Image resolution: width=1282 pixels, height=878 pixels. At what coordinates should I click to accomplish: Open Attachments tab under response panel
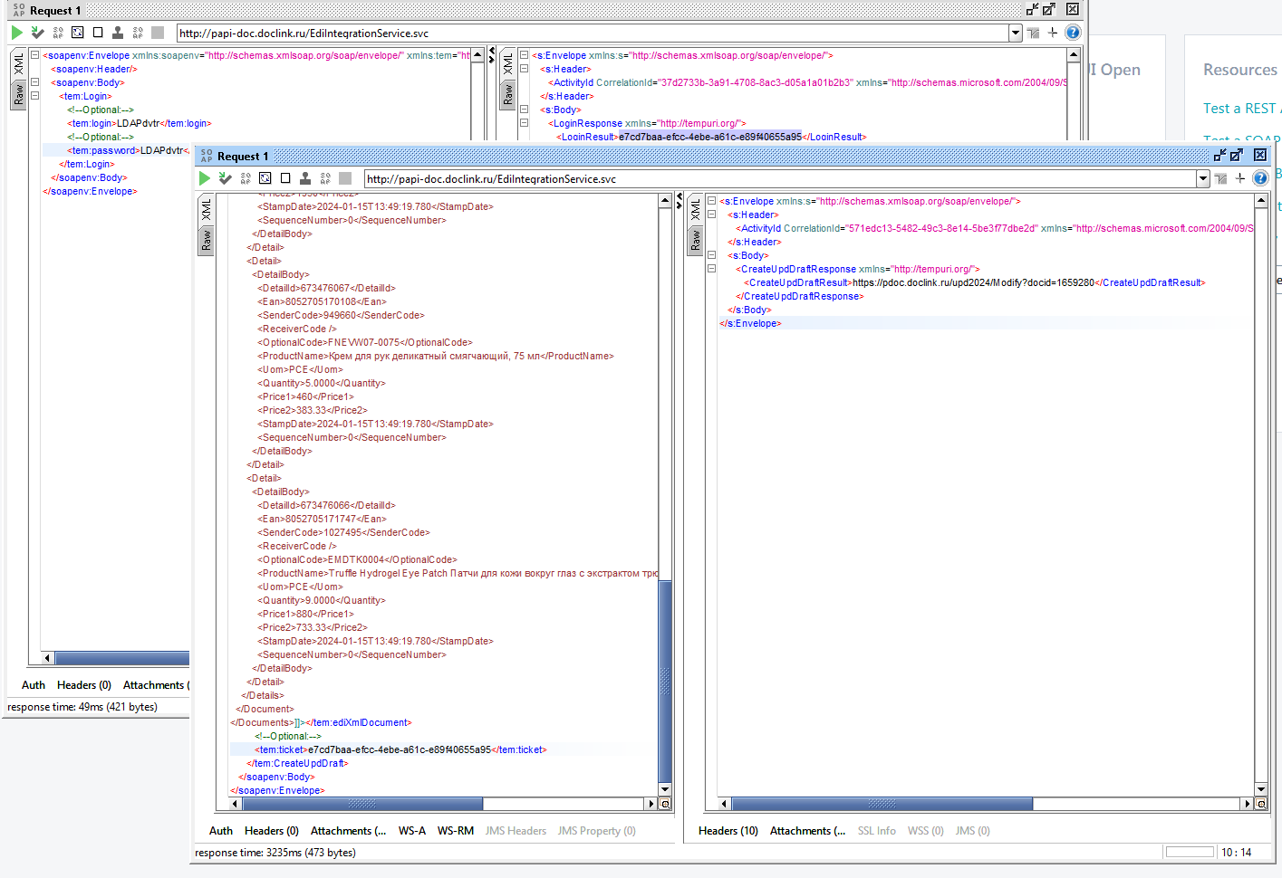coord(807,831)
